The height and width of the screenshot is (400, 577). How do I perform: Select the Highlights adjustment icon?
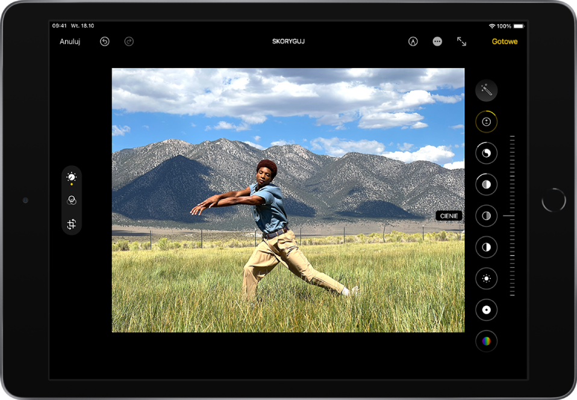486,184
